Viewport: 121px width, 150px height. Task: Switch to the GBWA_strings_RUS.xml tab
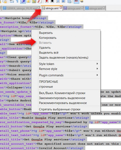(x=21, y=8)
